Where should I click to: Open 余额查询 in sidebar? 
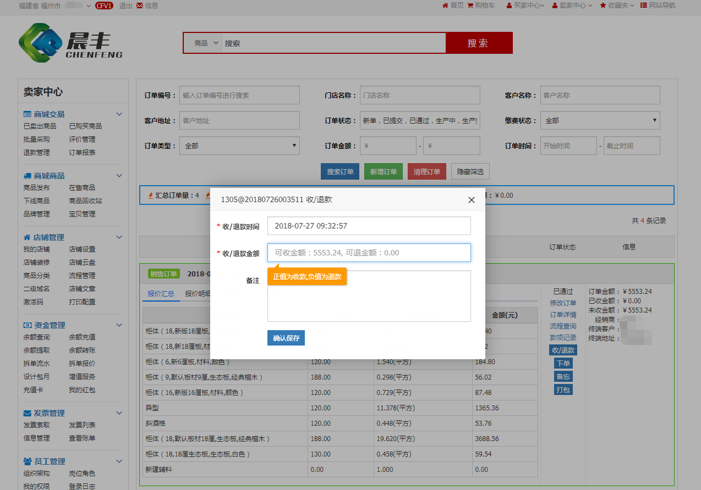pyautogui.click(x=36, y=337)
